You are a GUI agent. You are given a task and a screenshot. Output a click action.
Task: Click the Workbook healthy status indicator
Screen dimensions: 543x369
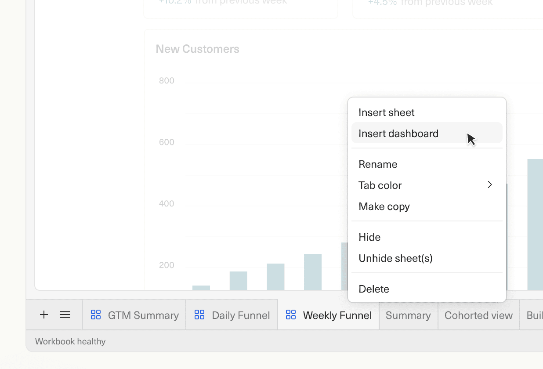(70, 341)
